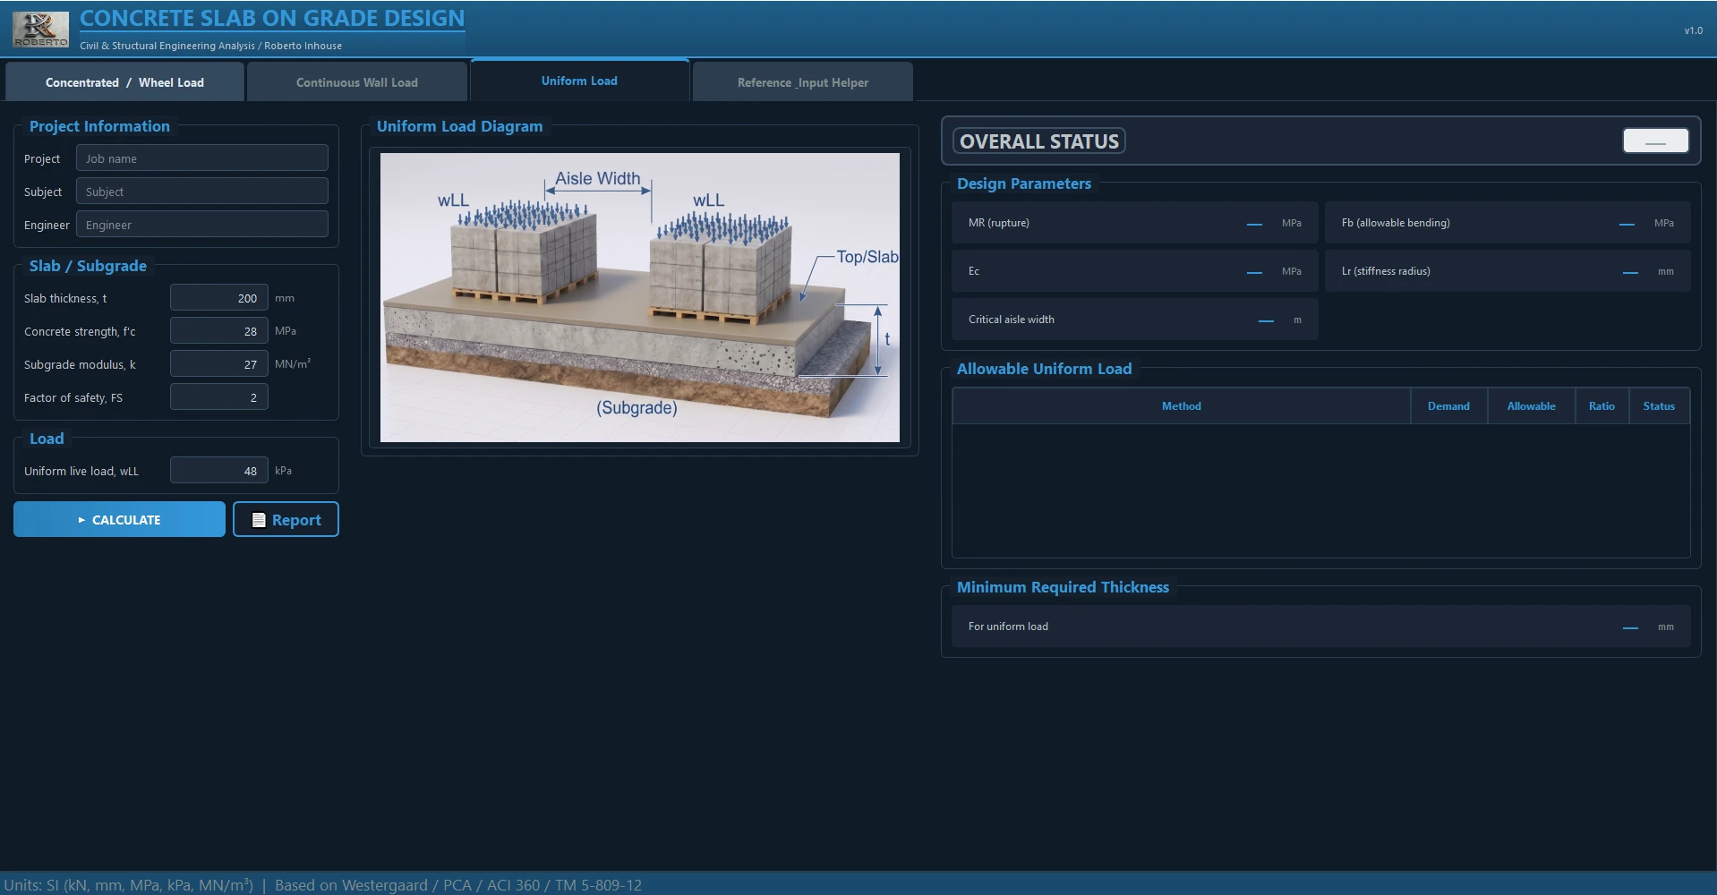Image resolution: width=1717 pixels, height=895 pixels.
Task: Click the Overall Status indicator box
Action: (1655, 141)
